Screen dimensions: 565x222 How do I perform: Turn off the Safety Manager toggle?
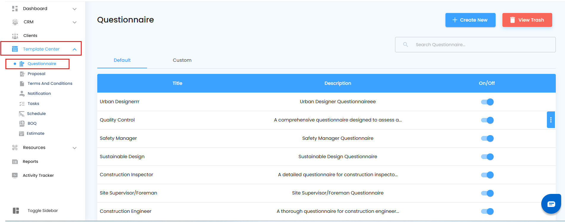click(x=487, y=138)
